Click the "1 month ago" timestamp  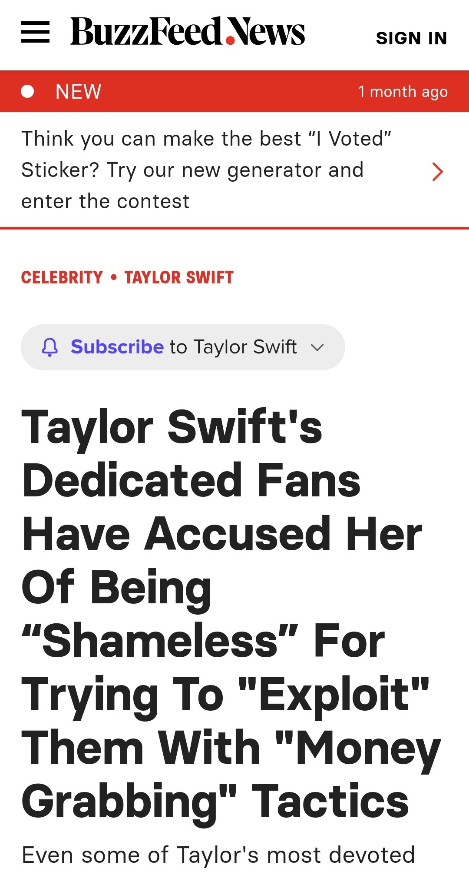[x=403, y=92]
